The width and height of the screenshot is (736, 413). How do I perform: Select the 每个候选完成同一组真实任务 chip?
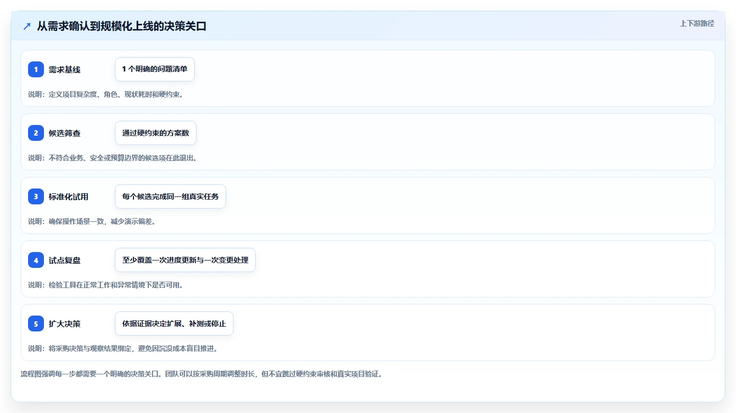tap(170, 196)
